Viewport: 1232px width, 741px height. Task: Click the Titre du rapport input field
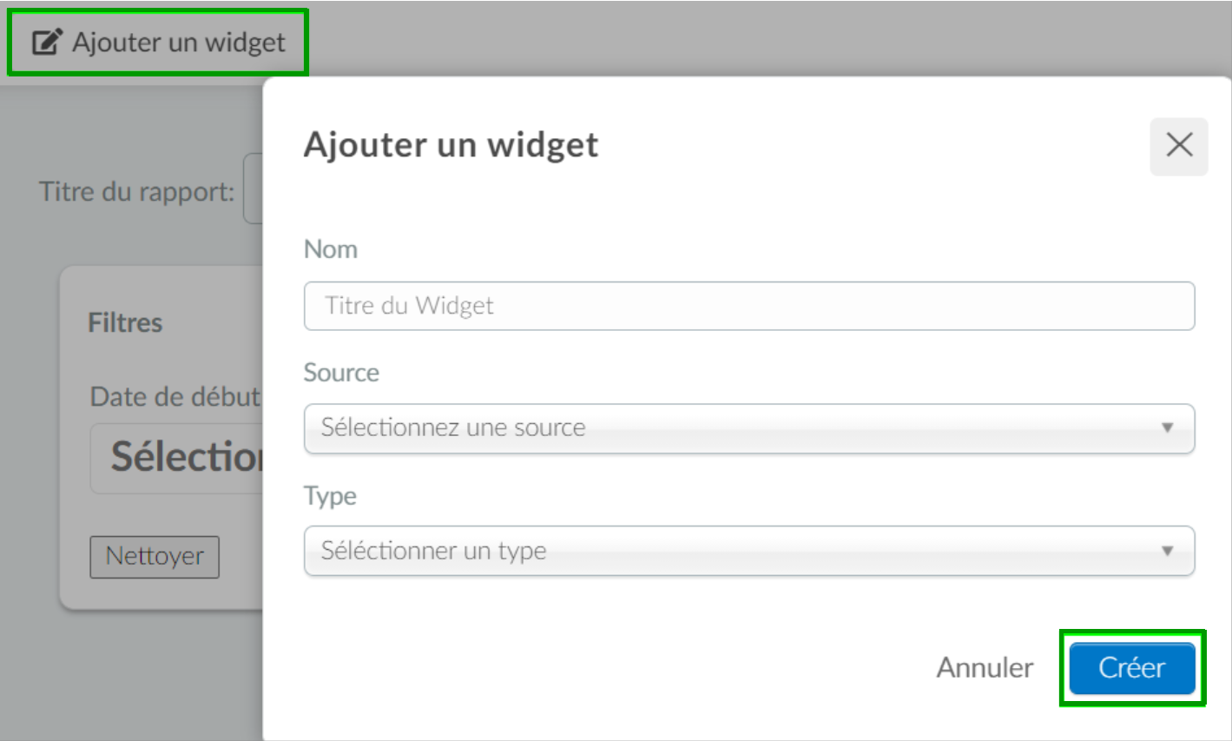pyautogui.click(x=254, y=189)
